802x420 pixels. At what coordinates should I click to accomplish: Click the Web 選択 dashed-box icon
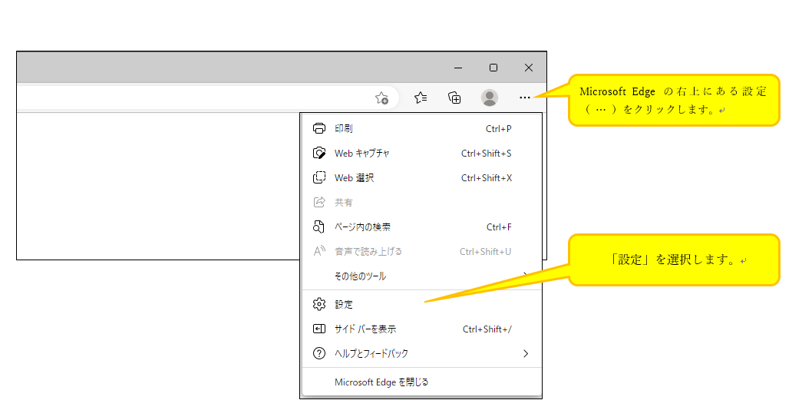tap(319, 177)
